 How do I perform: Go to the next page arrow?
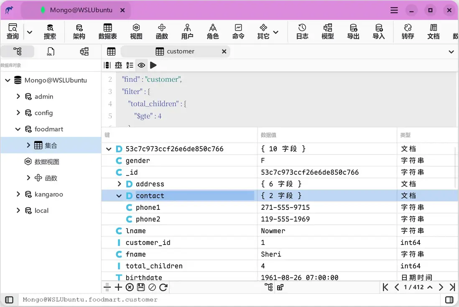coord(441,287)
